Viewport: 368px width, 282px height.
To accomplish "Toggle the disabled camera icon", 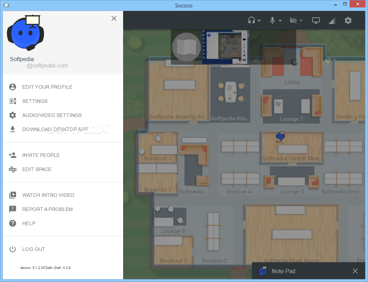I will coord(293,20).
